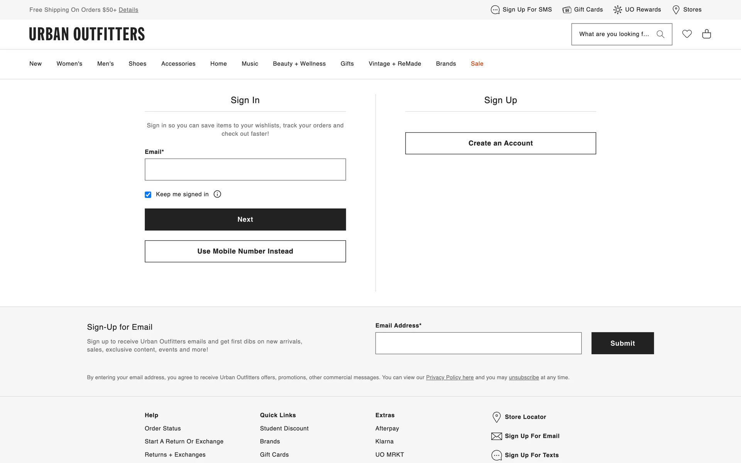Click the Urban Outfitters logo
This screenshot has width=741, height=463.
click(x=87, y=34)
